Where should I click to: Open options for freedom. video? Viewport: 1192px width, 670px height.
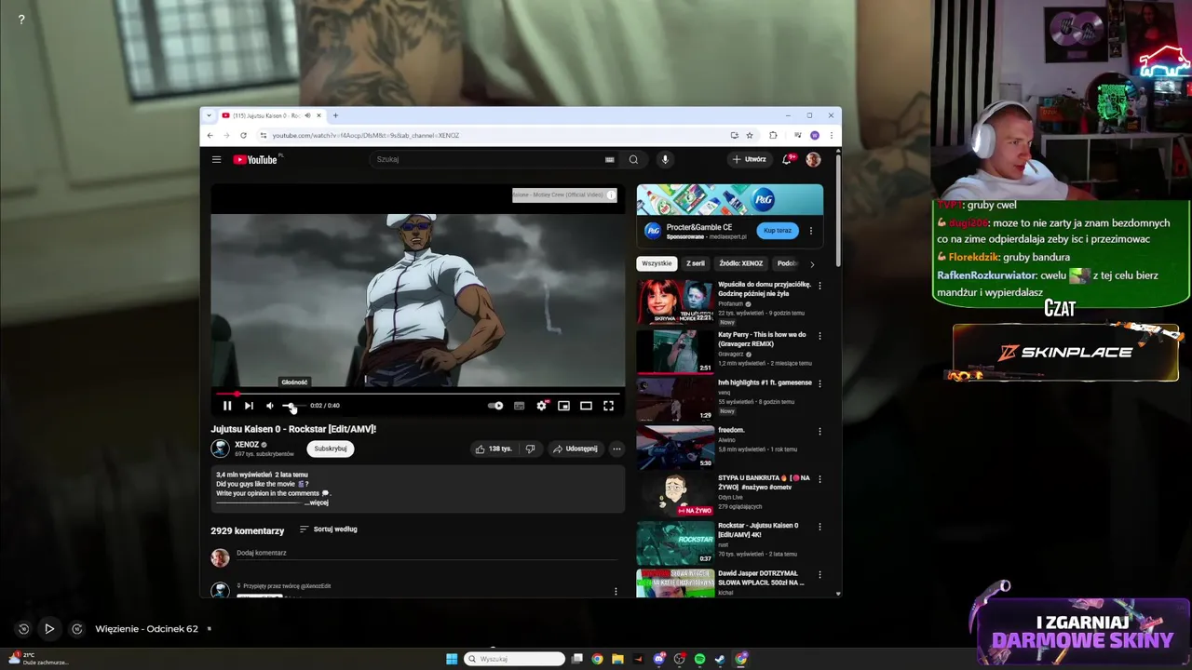[x=819, y=432]
